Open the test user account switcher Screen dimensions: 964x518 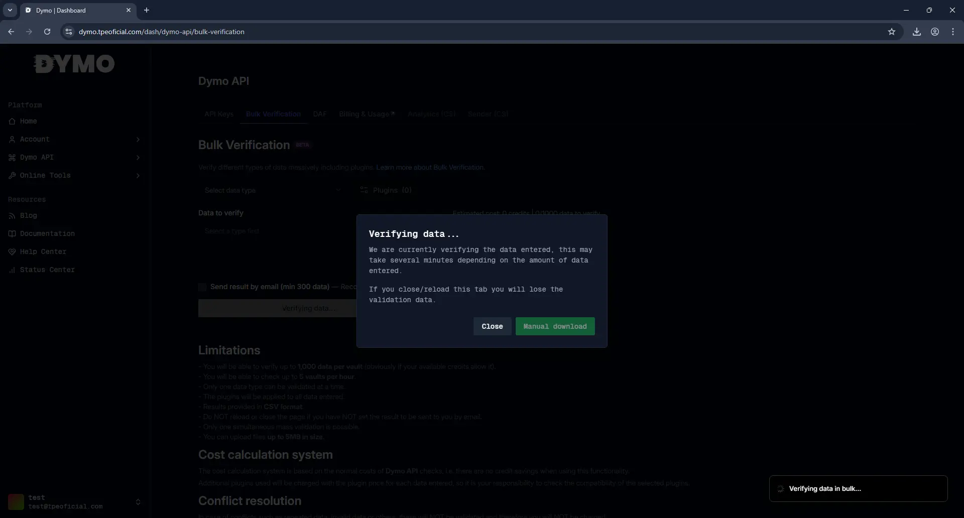pos(74,502)
